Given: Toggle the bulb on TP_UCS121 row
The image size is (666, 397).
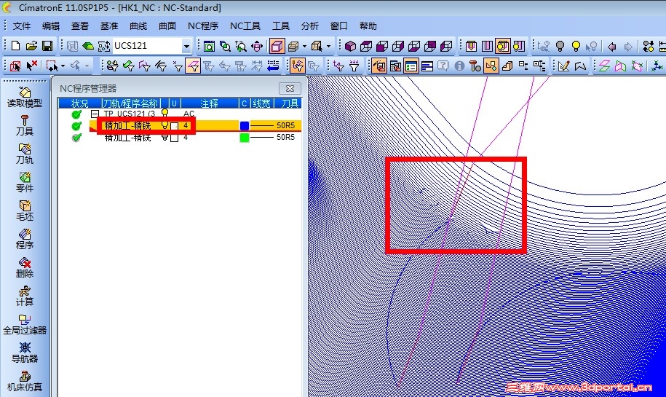Looking at the screenshot, I should [164, 113].
